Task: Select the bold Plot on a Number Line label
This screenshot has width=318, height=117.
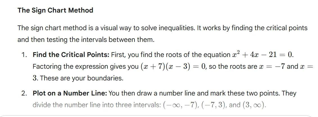Action: pos(70,93)
